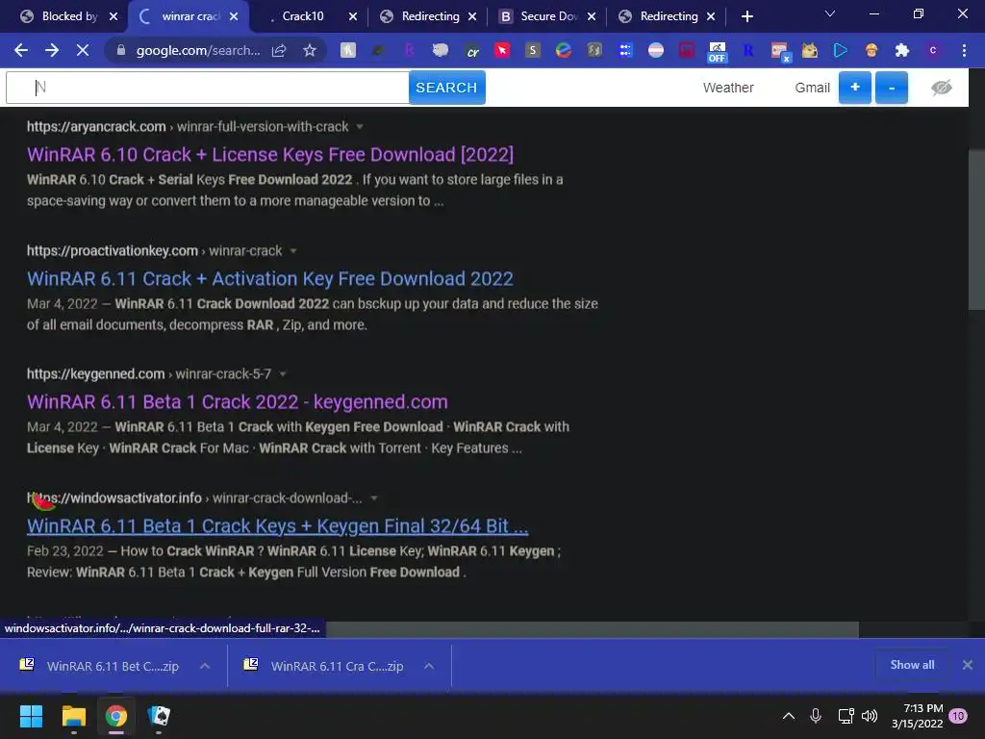Viewport: 985px width, 739px height.
Task: Click the horizontal page scrollbar thumb
Action: 592,629
